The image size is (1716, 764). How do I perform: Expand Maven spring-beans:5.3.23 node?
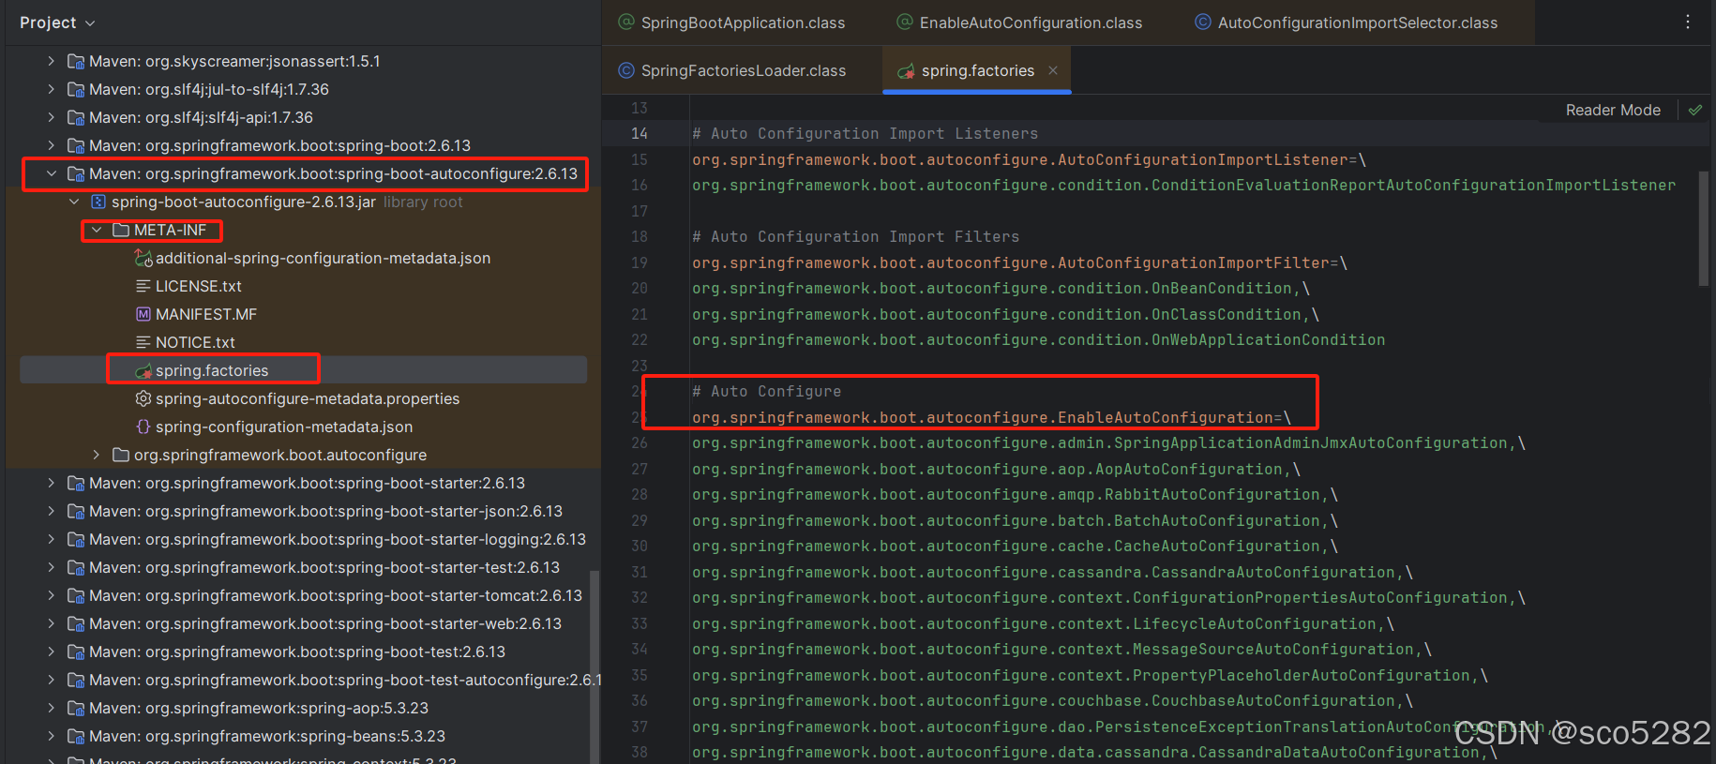click(51, 736)
